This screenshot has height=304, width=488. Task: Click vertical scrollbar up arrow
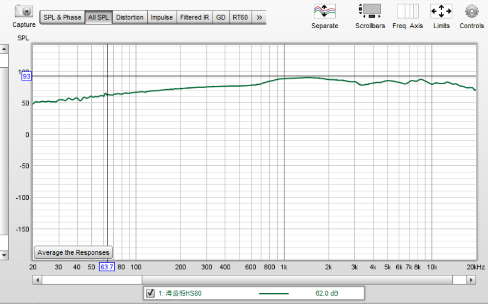[4, 49]
